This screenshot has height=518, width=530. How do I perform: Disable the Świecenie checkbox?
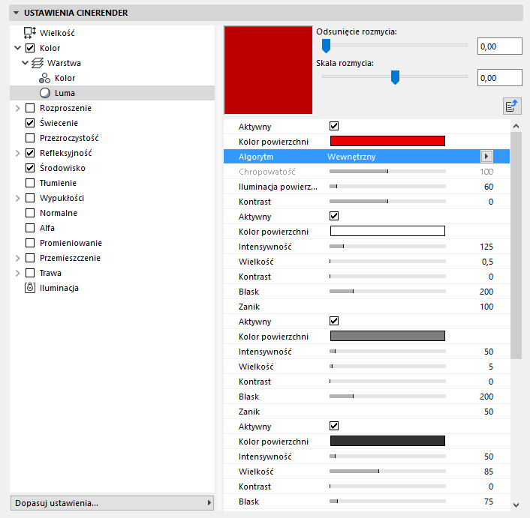point(30,123)
